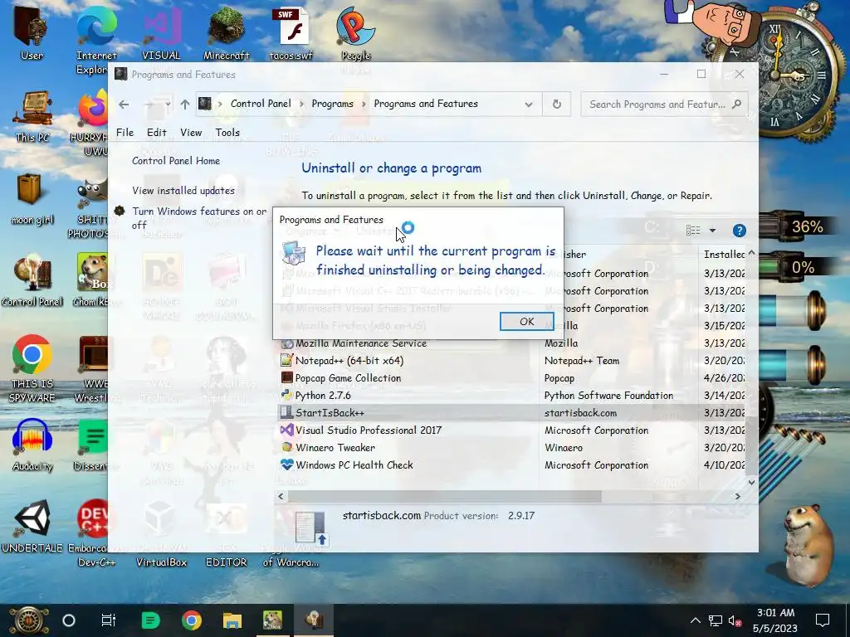Open the User desktop icon
Image resolution: width=850 pixels, height=637 pixels.
(x=32, y=32)
